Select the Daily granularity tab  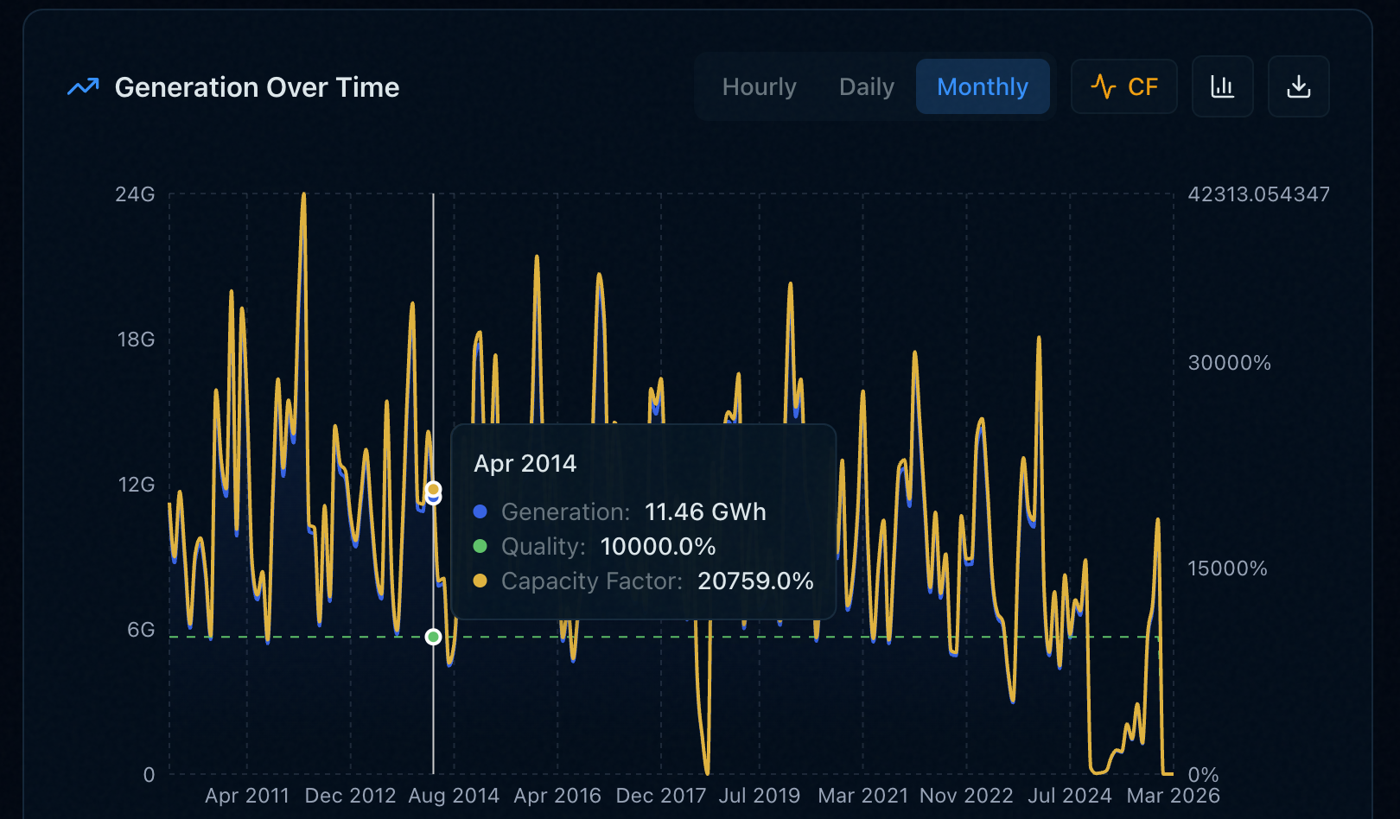866,86
